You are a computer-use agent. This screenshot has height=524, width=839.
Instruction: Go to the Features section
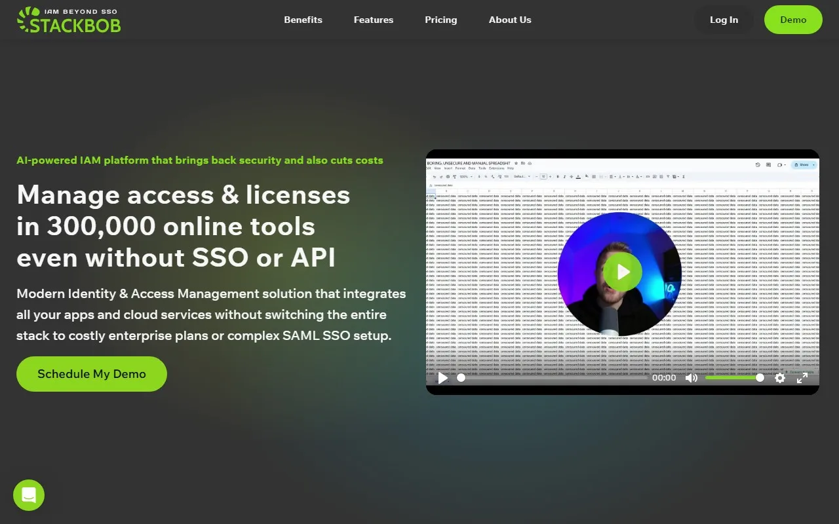click(x=374, y=20)
